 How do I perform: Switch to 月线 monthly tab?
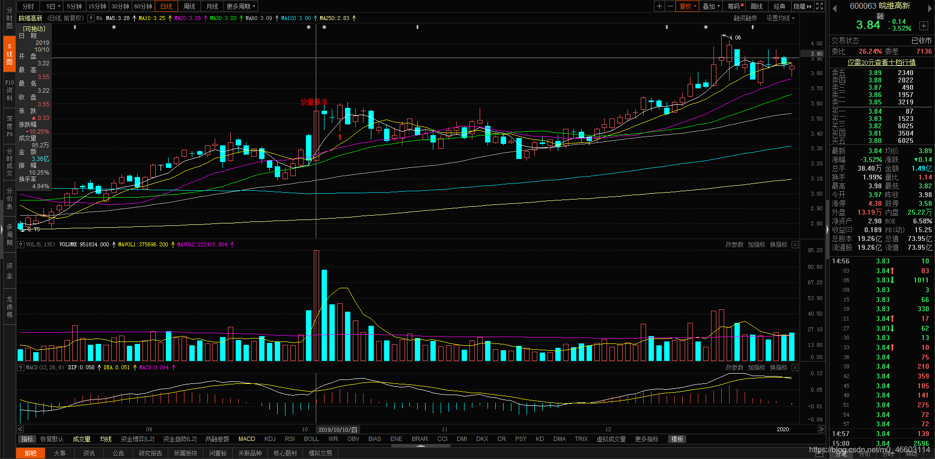click(212, 6)
